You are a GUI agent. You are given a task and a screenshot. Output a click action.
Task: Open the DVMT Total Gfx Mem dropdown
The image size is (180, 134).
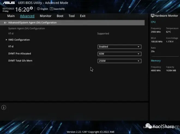(x=119, y=61)
